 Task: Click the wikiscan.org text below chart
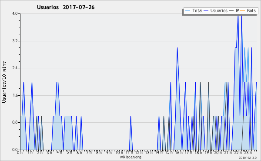[130, 157]
